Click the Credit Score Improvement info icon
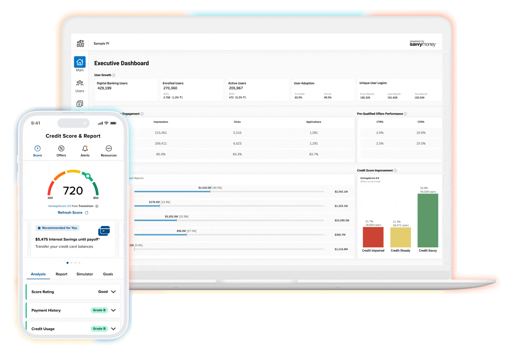 [395, 170]
